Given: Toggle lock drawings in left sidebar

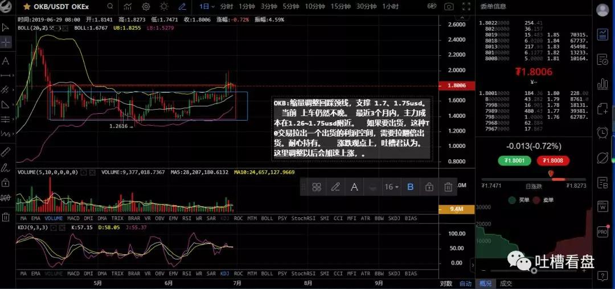Looking at the screenshot, I should [6, 183].
